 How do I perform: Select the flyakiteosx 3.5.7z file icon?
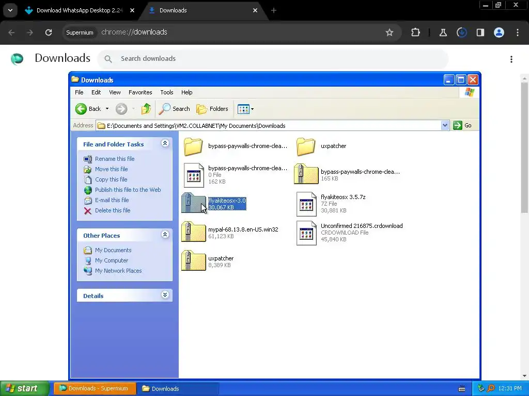(306, 204)
